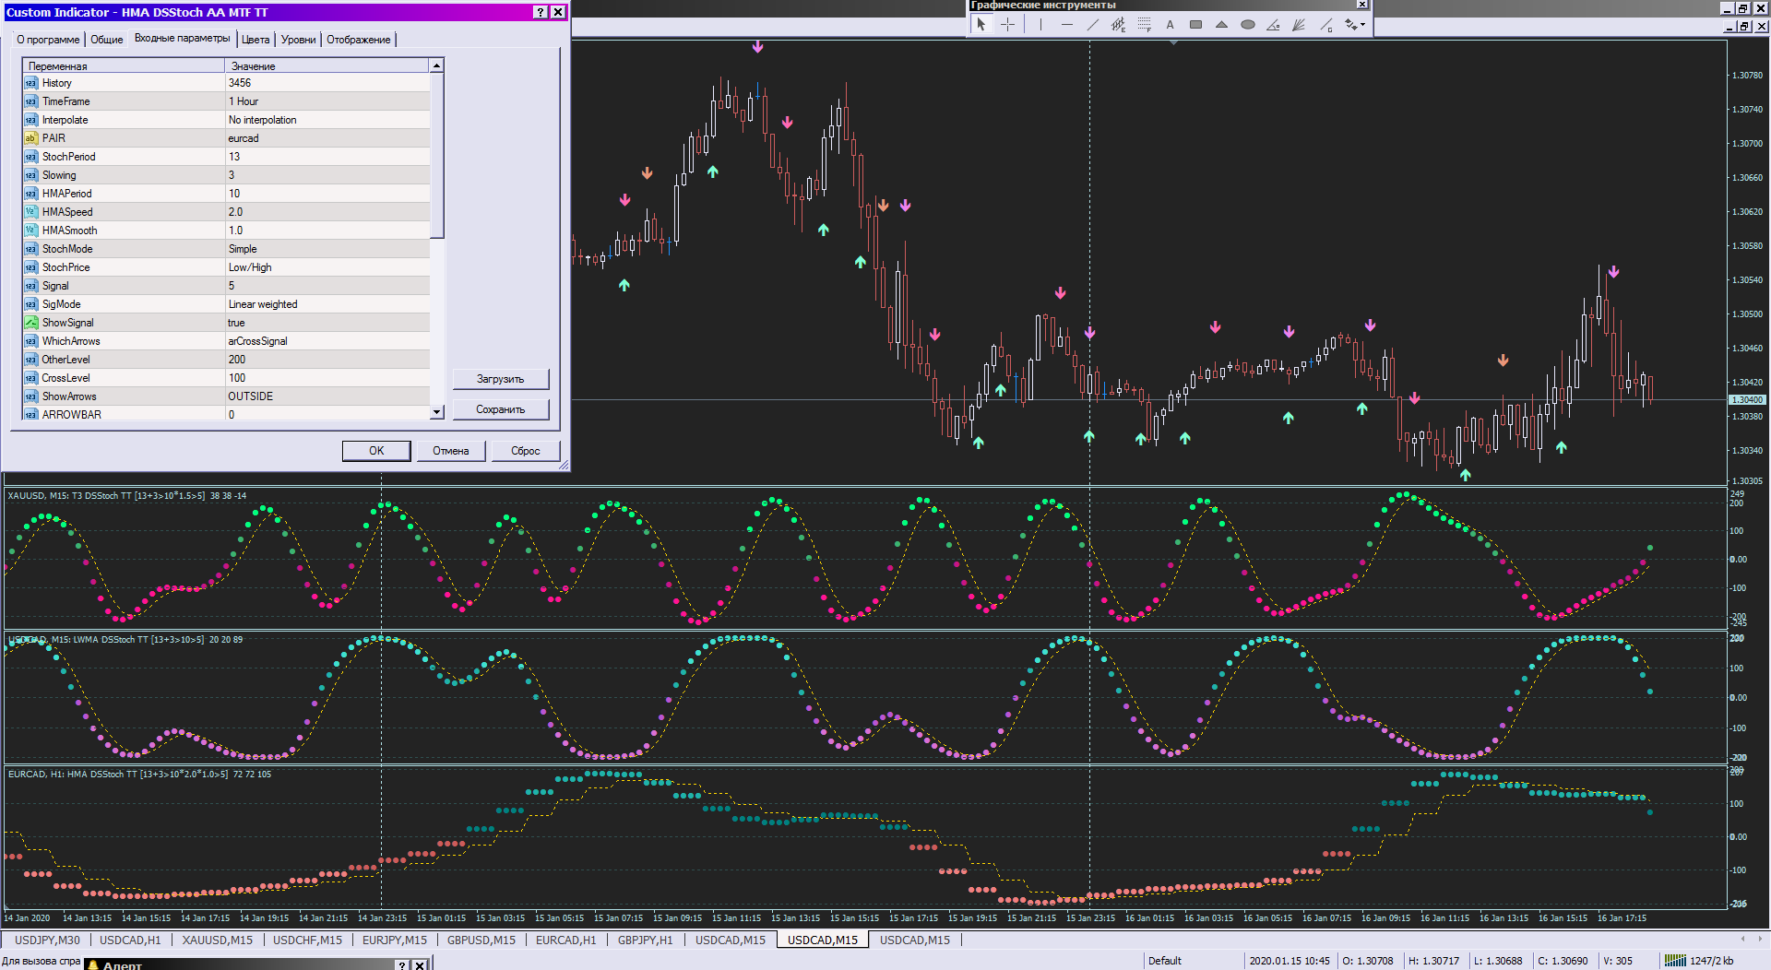Select the Crosshair tool in drawing toolbar

(x=1007, y=25)
